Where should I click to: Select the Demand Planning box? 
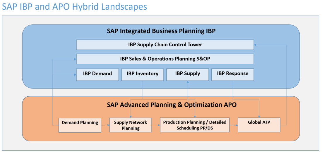80,125
